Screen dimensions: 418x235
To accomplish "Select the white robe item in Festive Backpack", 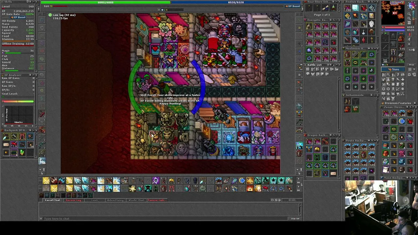I will [372, 23].
